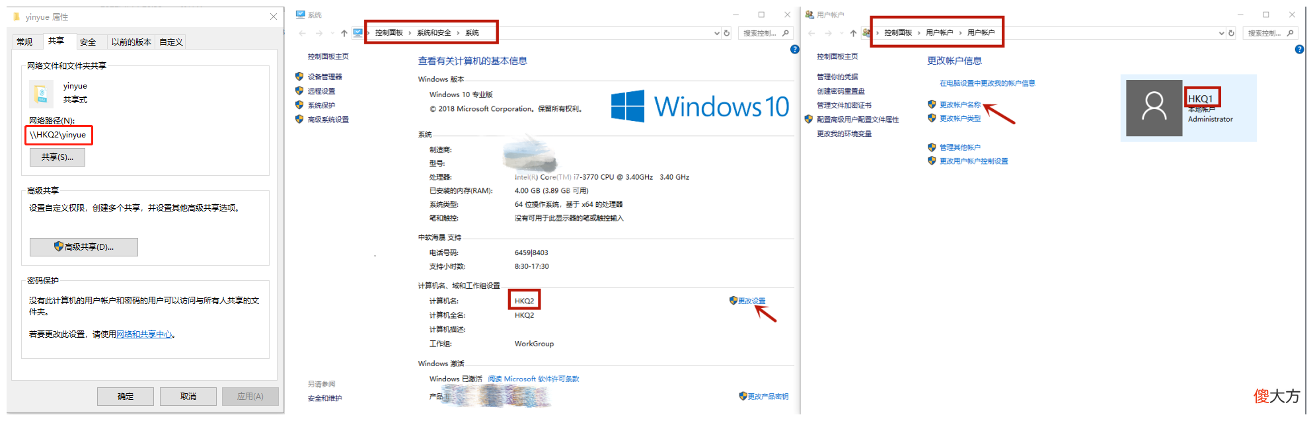Open 系统保护 link

pyautogui.click(x=322, y=106)
